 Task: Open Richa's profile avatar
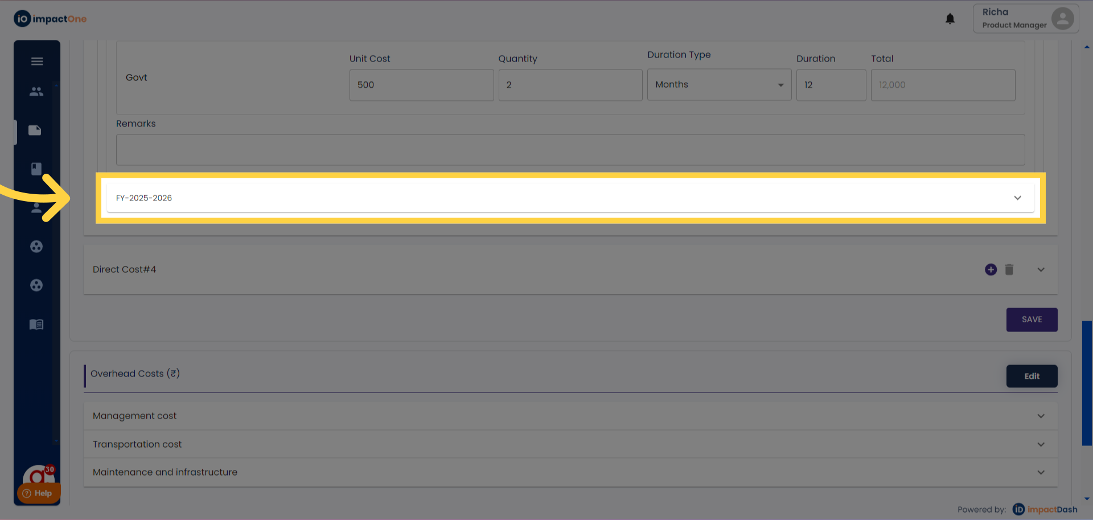pyautogui.click(x=1062, y=18)
